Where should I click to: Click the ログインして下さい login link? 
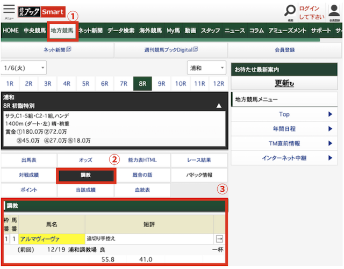pyautogui.click(x=312, y=13)
